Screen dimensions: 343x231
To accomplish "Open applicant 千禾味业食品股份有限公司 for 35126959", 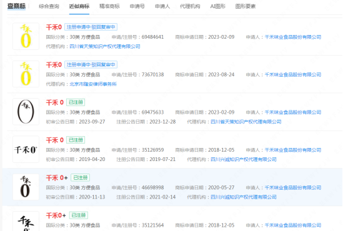I will point(293,150).
